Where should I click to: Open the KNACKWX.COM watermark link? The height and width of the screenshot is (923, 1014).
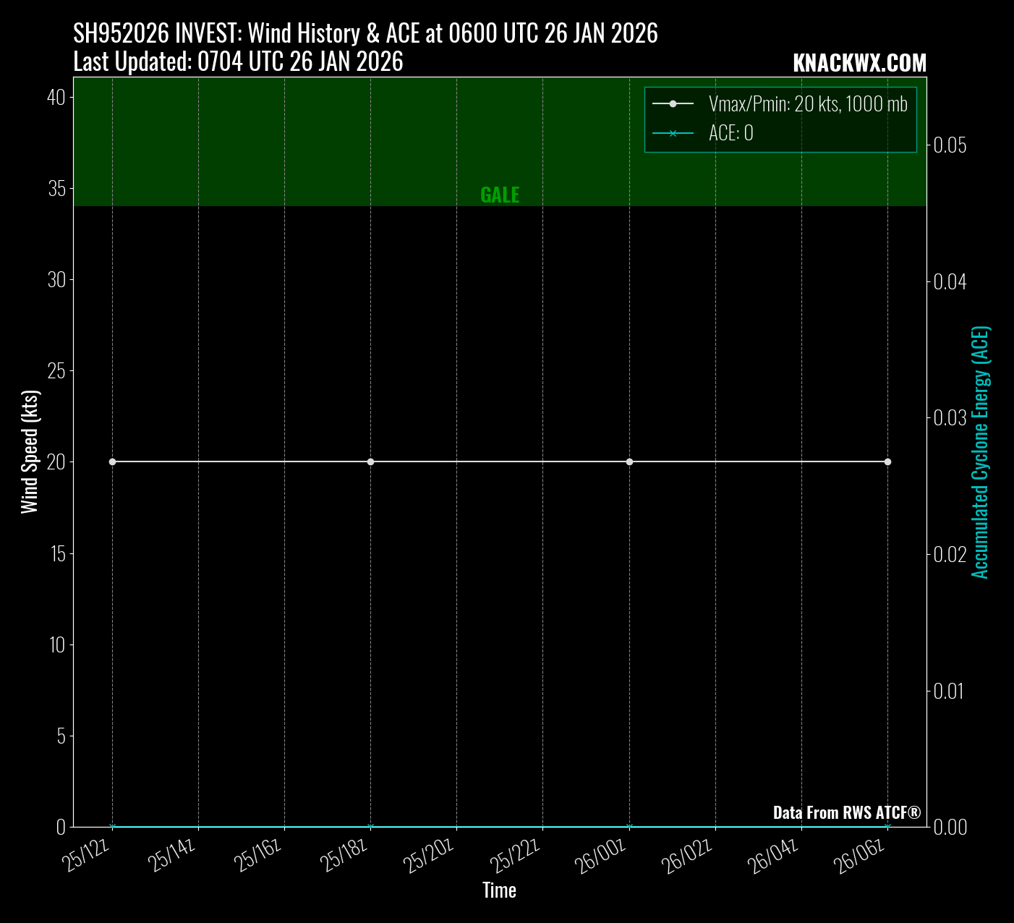pyautogui.click(x=859, y=64)
